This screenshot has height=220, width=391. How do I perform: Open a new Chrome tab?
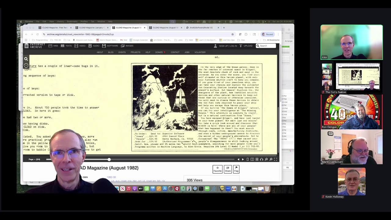[x=224, y=28]
